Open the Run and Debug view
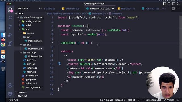The height and width of the screenshot is (102, 182). [x=10, y=35]
